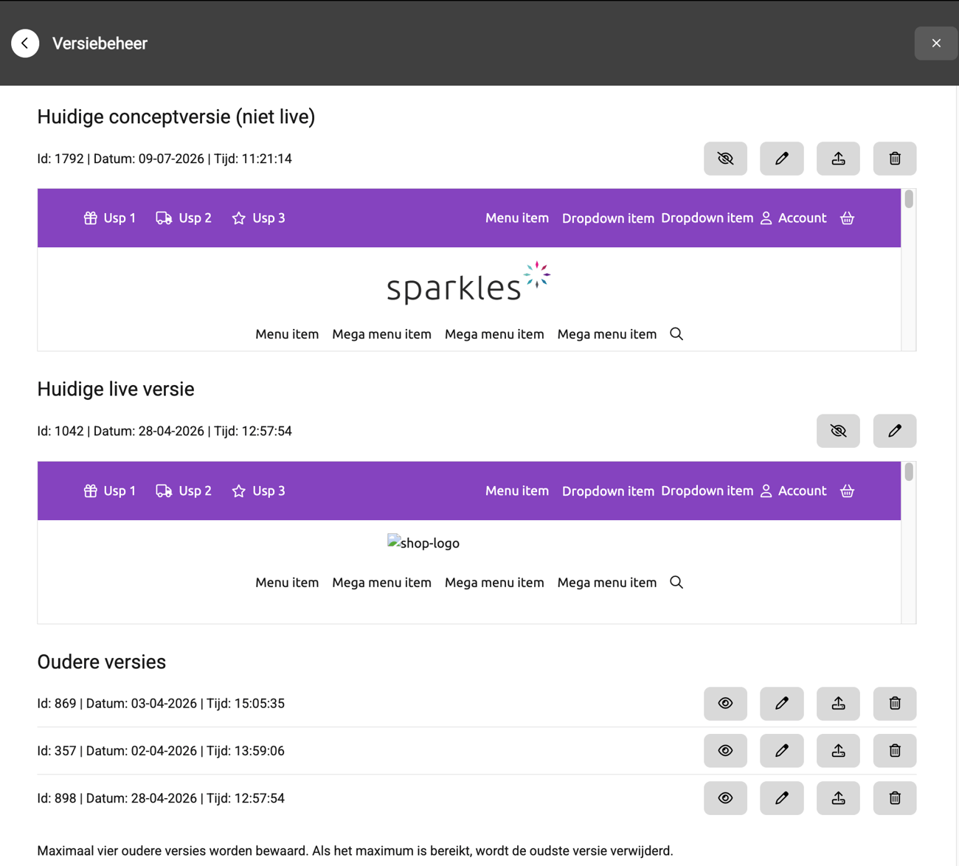Select the text Id: 1042 version info
Viewport: 959px width, 866px height.
click(165, 431)
